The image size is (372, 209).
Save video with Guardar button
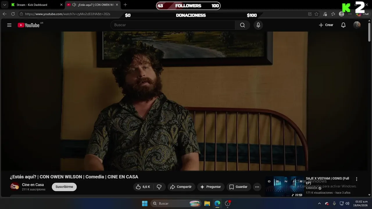tap(238, 187)
